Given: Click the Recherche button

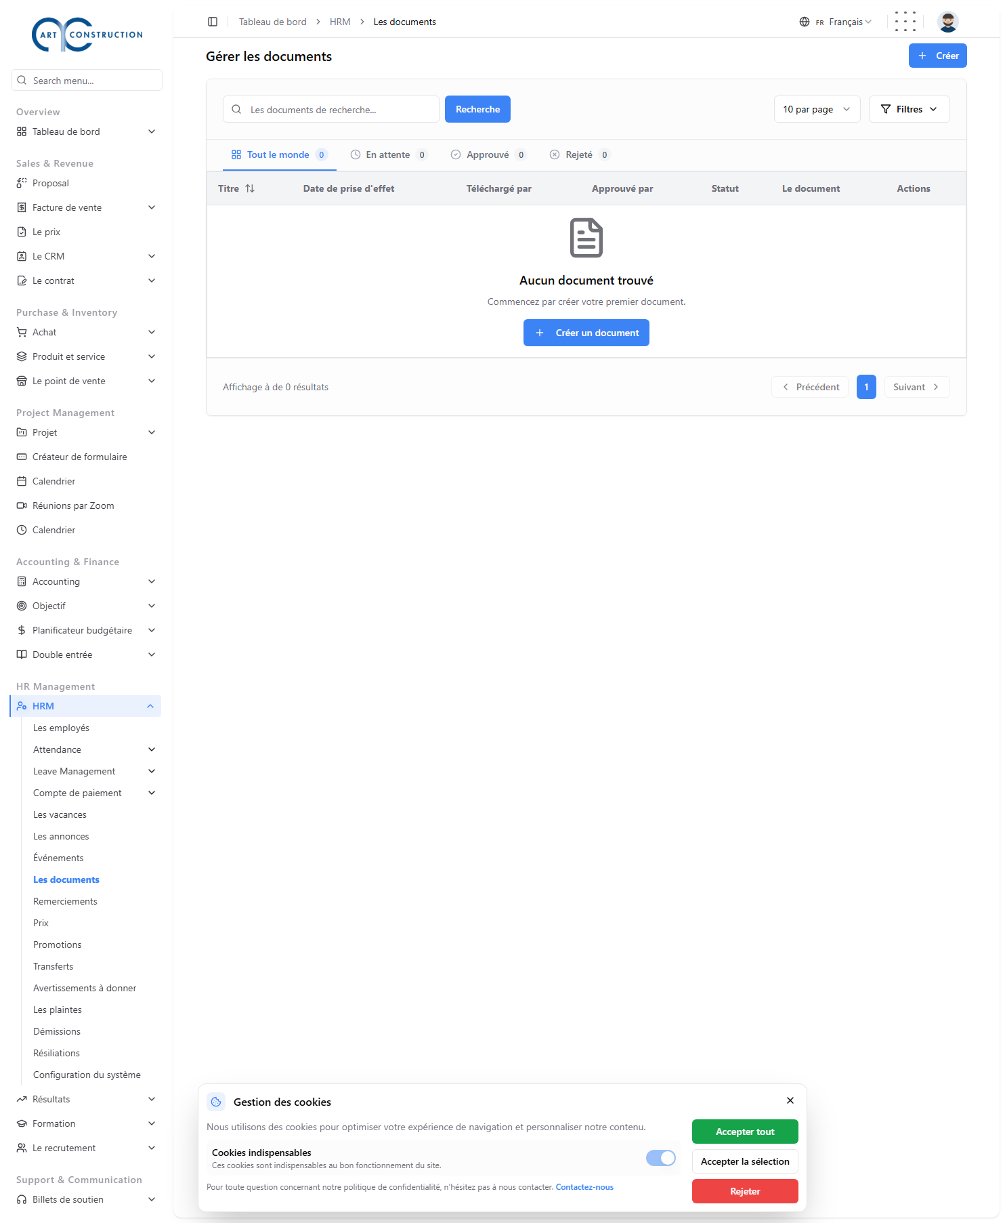Looking at the screenshot, I should (477, 109).
